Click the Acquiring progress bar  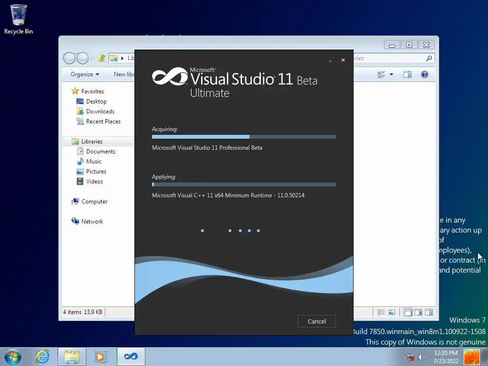coord(244,137)
